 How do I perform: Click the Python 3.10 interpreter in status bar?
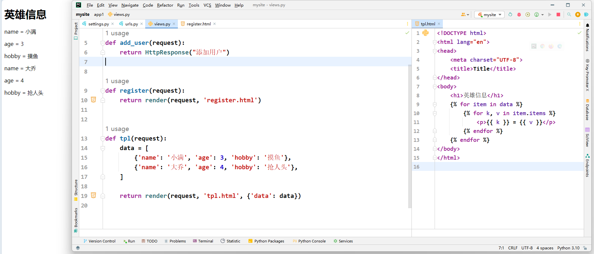coord(568,248)
